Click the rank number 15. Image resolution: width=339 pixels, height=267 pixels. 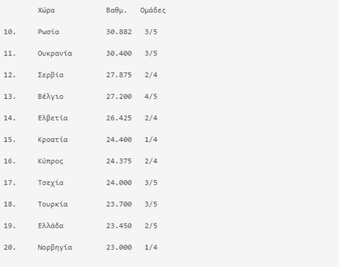[10, 140]
